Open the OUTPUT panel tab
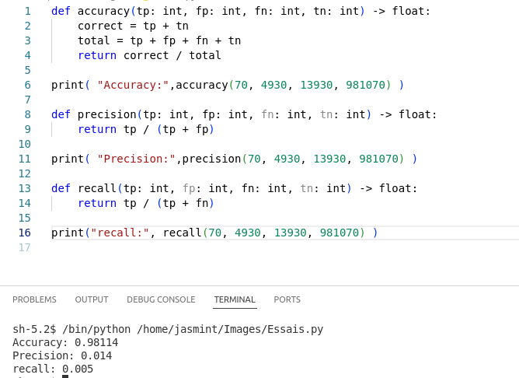 [x=92, y=299]
